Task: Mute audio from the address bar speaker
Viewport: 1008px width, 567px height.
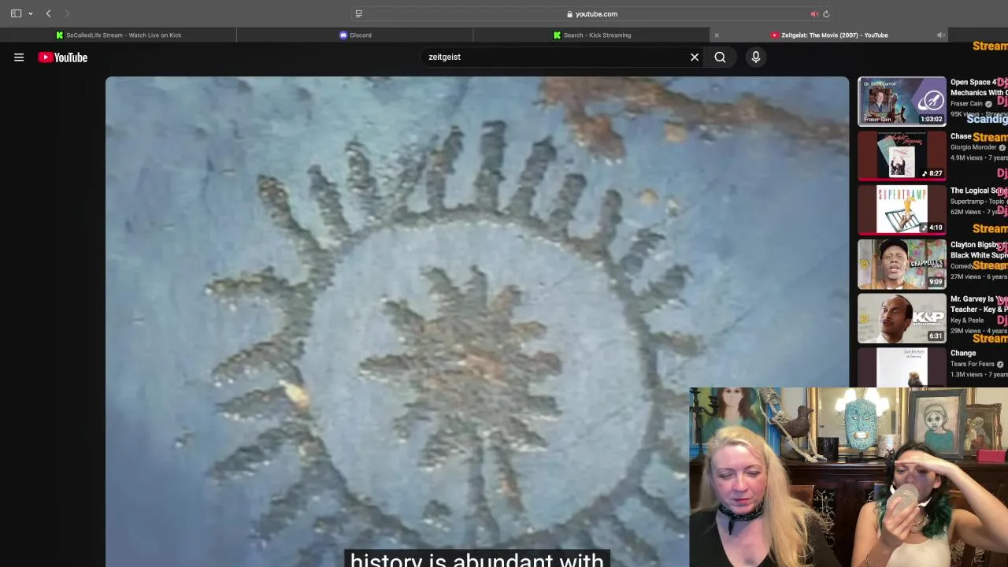Action: tap(814, 13)
